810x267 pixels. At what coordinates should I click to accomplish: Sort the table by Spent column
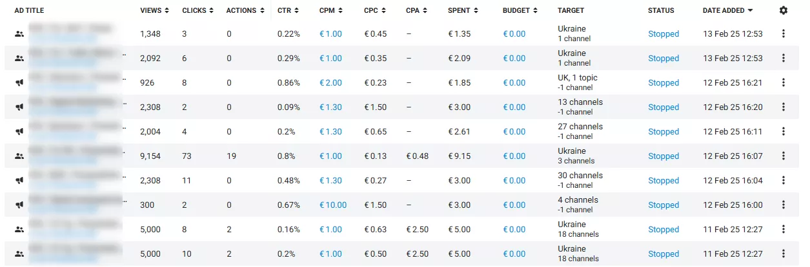click(x=463, y=10)
